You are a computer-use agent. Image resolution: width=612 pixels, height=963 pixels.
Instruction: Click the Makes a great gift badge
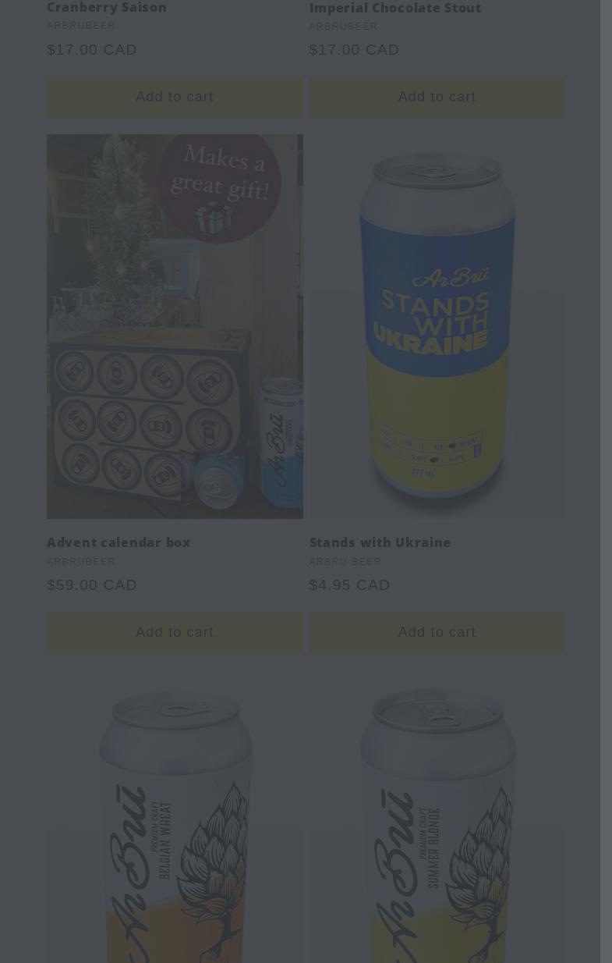218,187
